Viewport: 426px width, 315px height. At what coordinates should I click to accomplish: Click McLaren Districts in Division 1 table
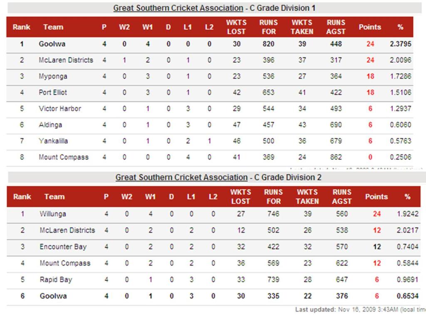(x=66, y=60)
